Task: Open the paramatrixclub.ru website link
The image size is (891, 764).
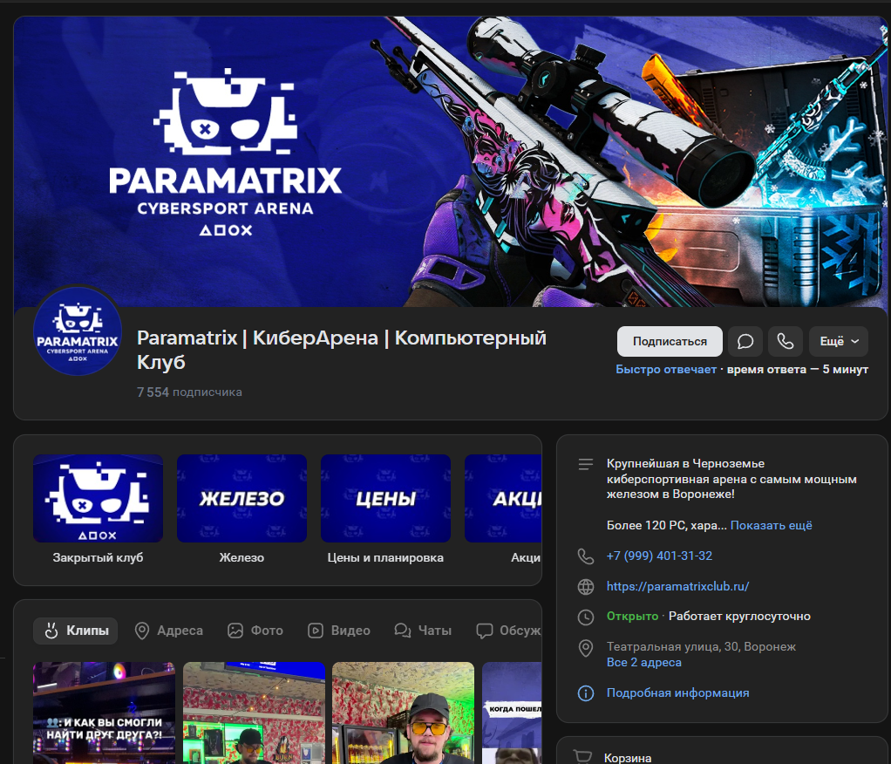Action: pos(677,586)
